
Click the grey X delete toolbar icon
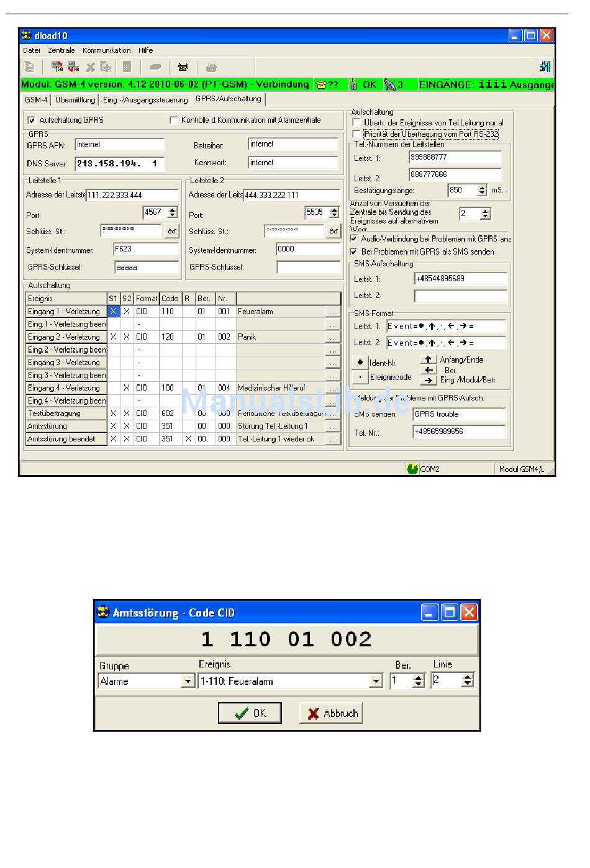pyautogui.click(x=91, y=67)
